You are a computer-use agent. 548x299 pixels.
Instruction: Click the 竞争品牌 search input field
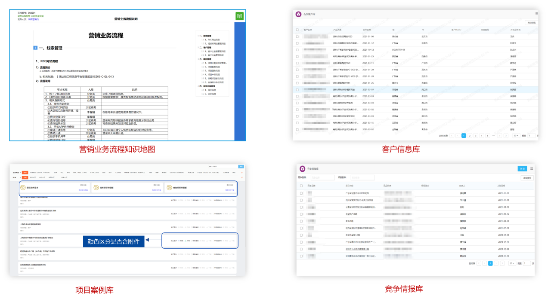coord(322,177)
